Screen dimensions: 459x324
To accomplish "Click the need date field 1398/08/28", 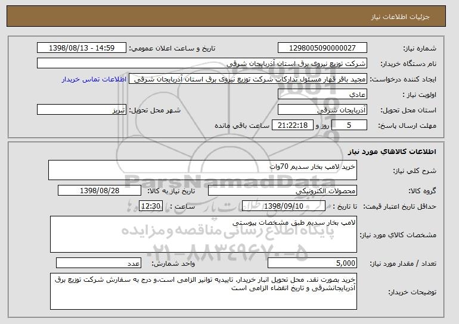I will pos(100,191).
